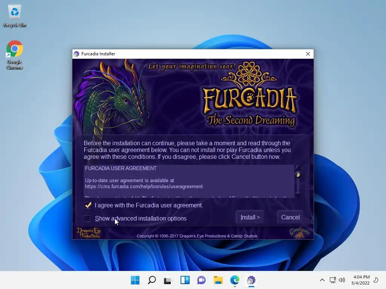Viewport: 386px width, 289px height.
Task: Open the Widgets panel from taskbar
Action: point(185,280)
